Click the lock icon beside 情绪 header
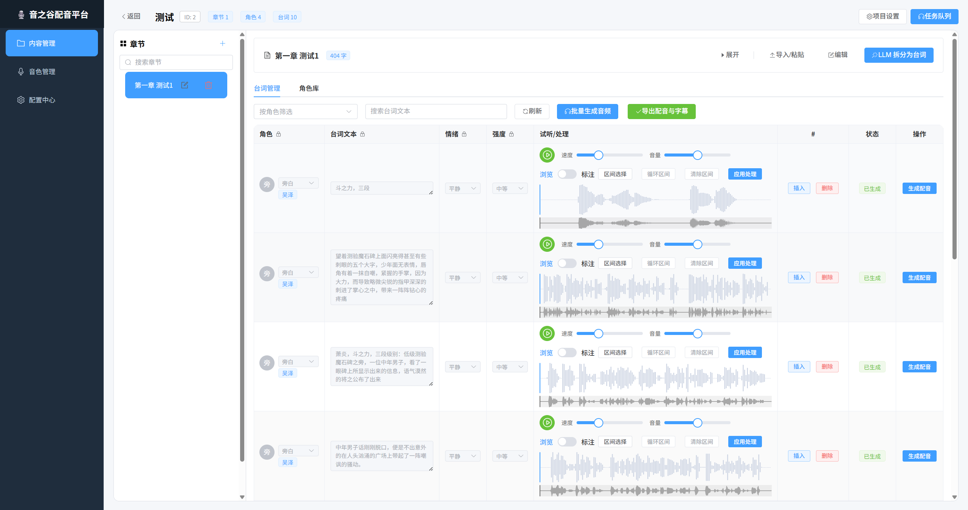 (464, 134)
